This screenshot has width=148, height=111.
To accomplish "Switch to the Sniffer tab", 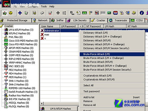I will (x=58, y=20).
